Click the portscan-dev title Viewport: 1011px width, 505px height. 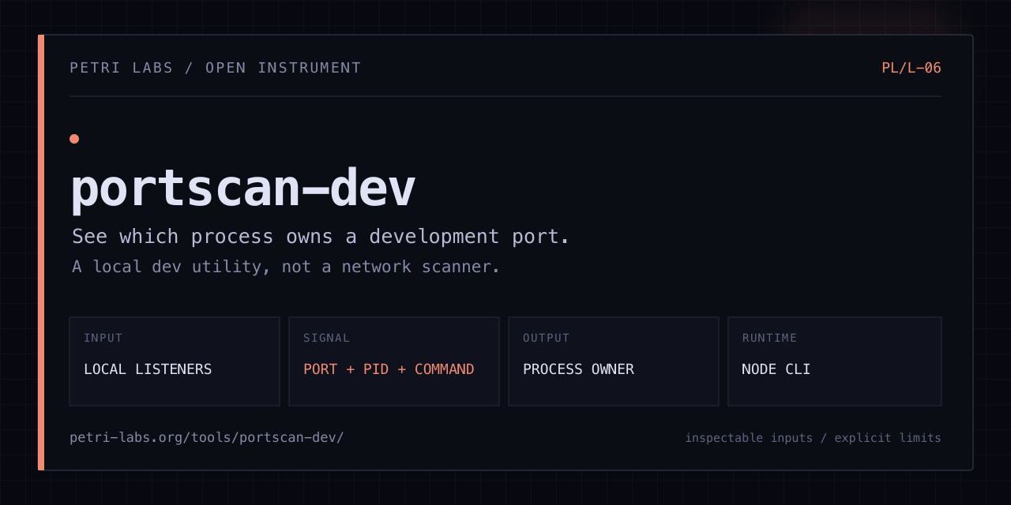[242, 189]
